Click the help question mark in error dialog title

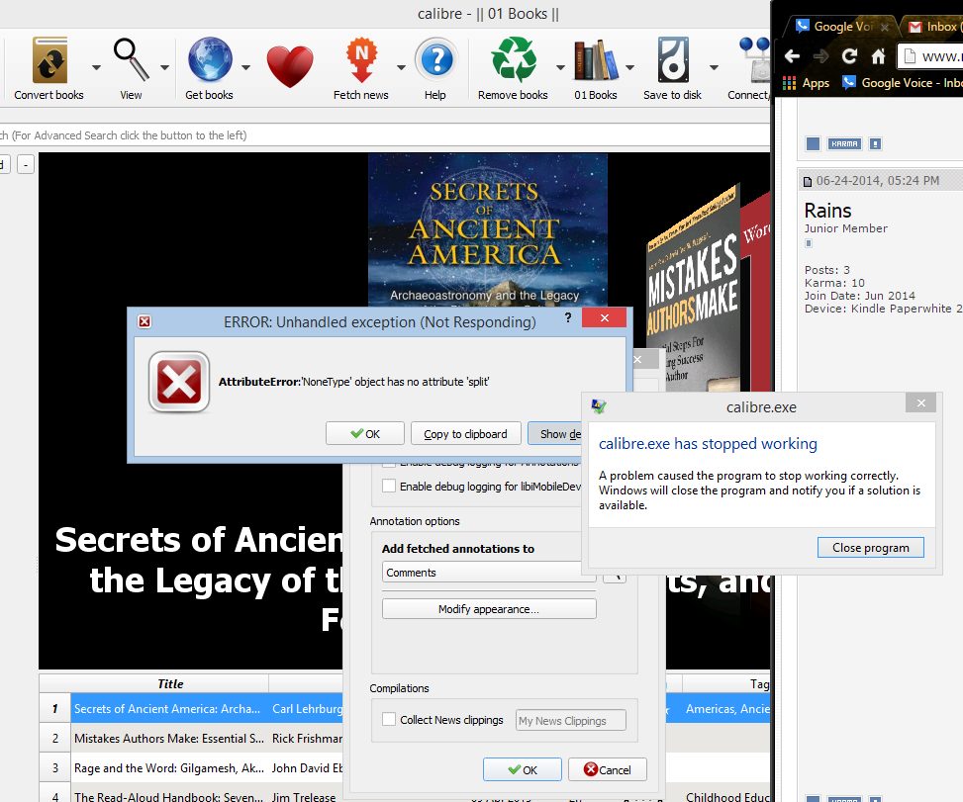click(x=568, y=317)
